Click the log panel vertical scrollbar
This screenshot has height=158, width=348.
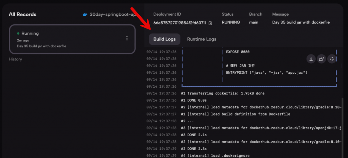[x=342, y=128]
